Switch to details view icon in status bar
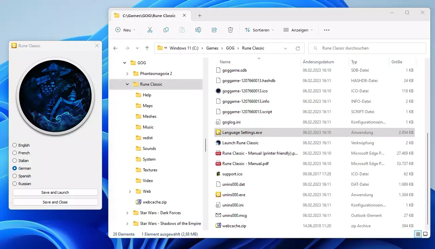Screen dimensions: 435x249 (418, 234)
